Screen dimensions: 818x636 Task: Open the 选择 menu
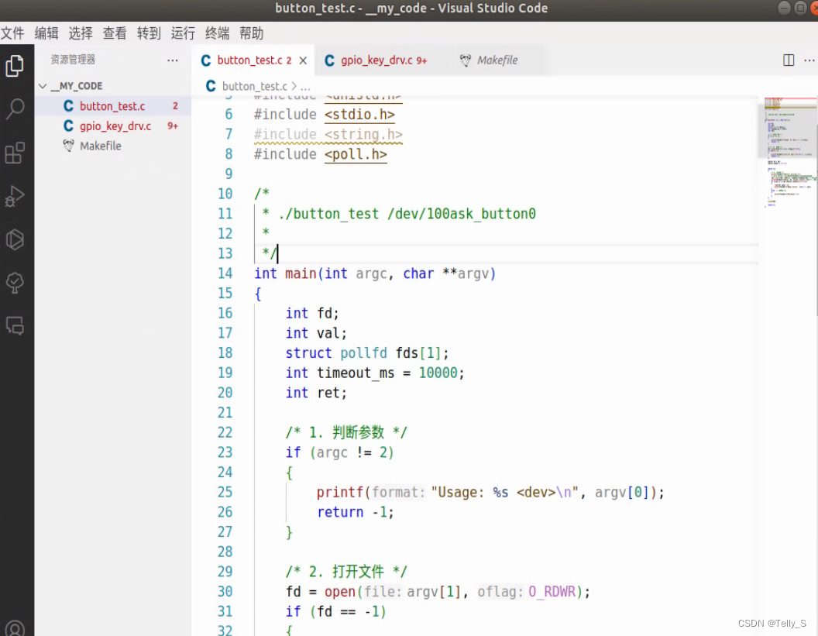pyautogui.click(x=81, y=33)
